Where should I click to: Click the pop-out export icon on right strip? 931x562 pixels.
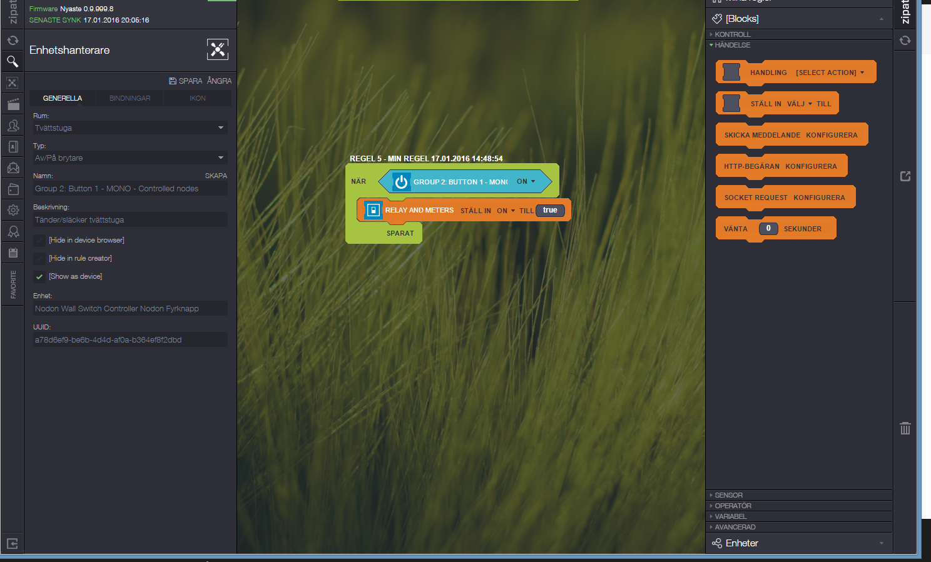click(x=905, y=176)
